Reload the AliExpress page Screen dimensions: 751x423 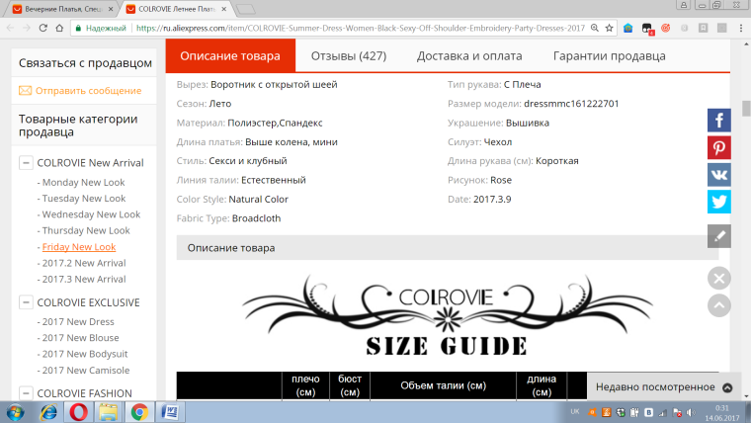click(x=43, y=29)
